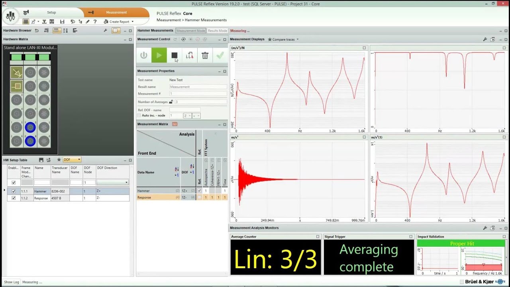Viewport: 510px width, 287px height.
Task: Select the upper blue-highlighted channel in Hardware Matrix
Action: (30, 128)
